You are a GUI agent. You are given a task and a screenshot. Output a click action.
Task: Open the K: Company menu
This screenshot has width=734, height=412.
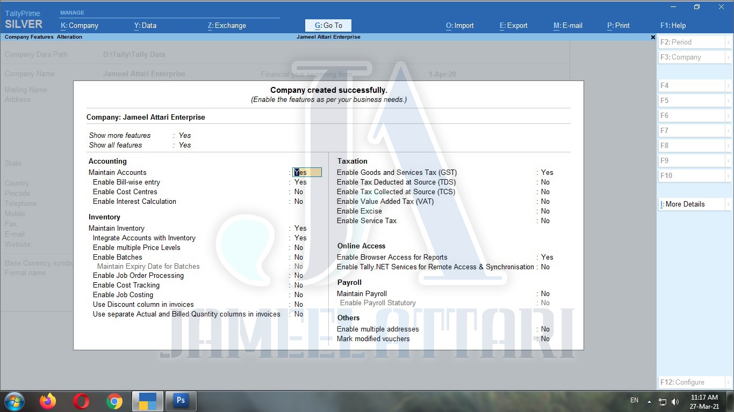coord(80,25)
